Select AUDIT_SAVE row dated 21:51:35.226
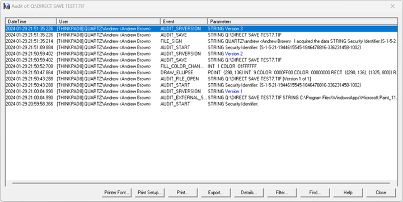The width and height of the screenshot is (403, 202). point(201,35)
